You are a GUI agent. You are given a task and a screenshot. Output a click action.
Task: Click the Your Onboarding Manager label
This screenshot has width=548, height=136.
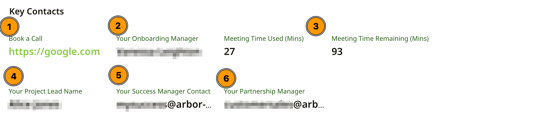(x=157, y=39)
